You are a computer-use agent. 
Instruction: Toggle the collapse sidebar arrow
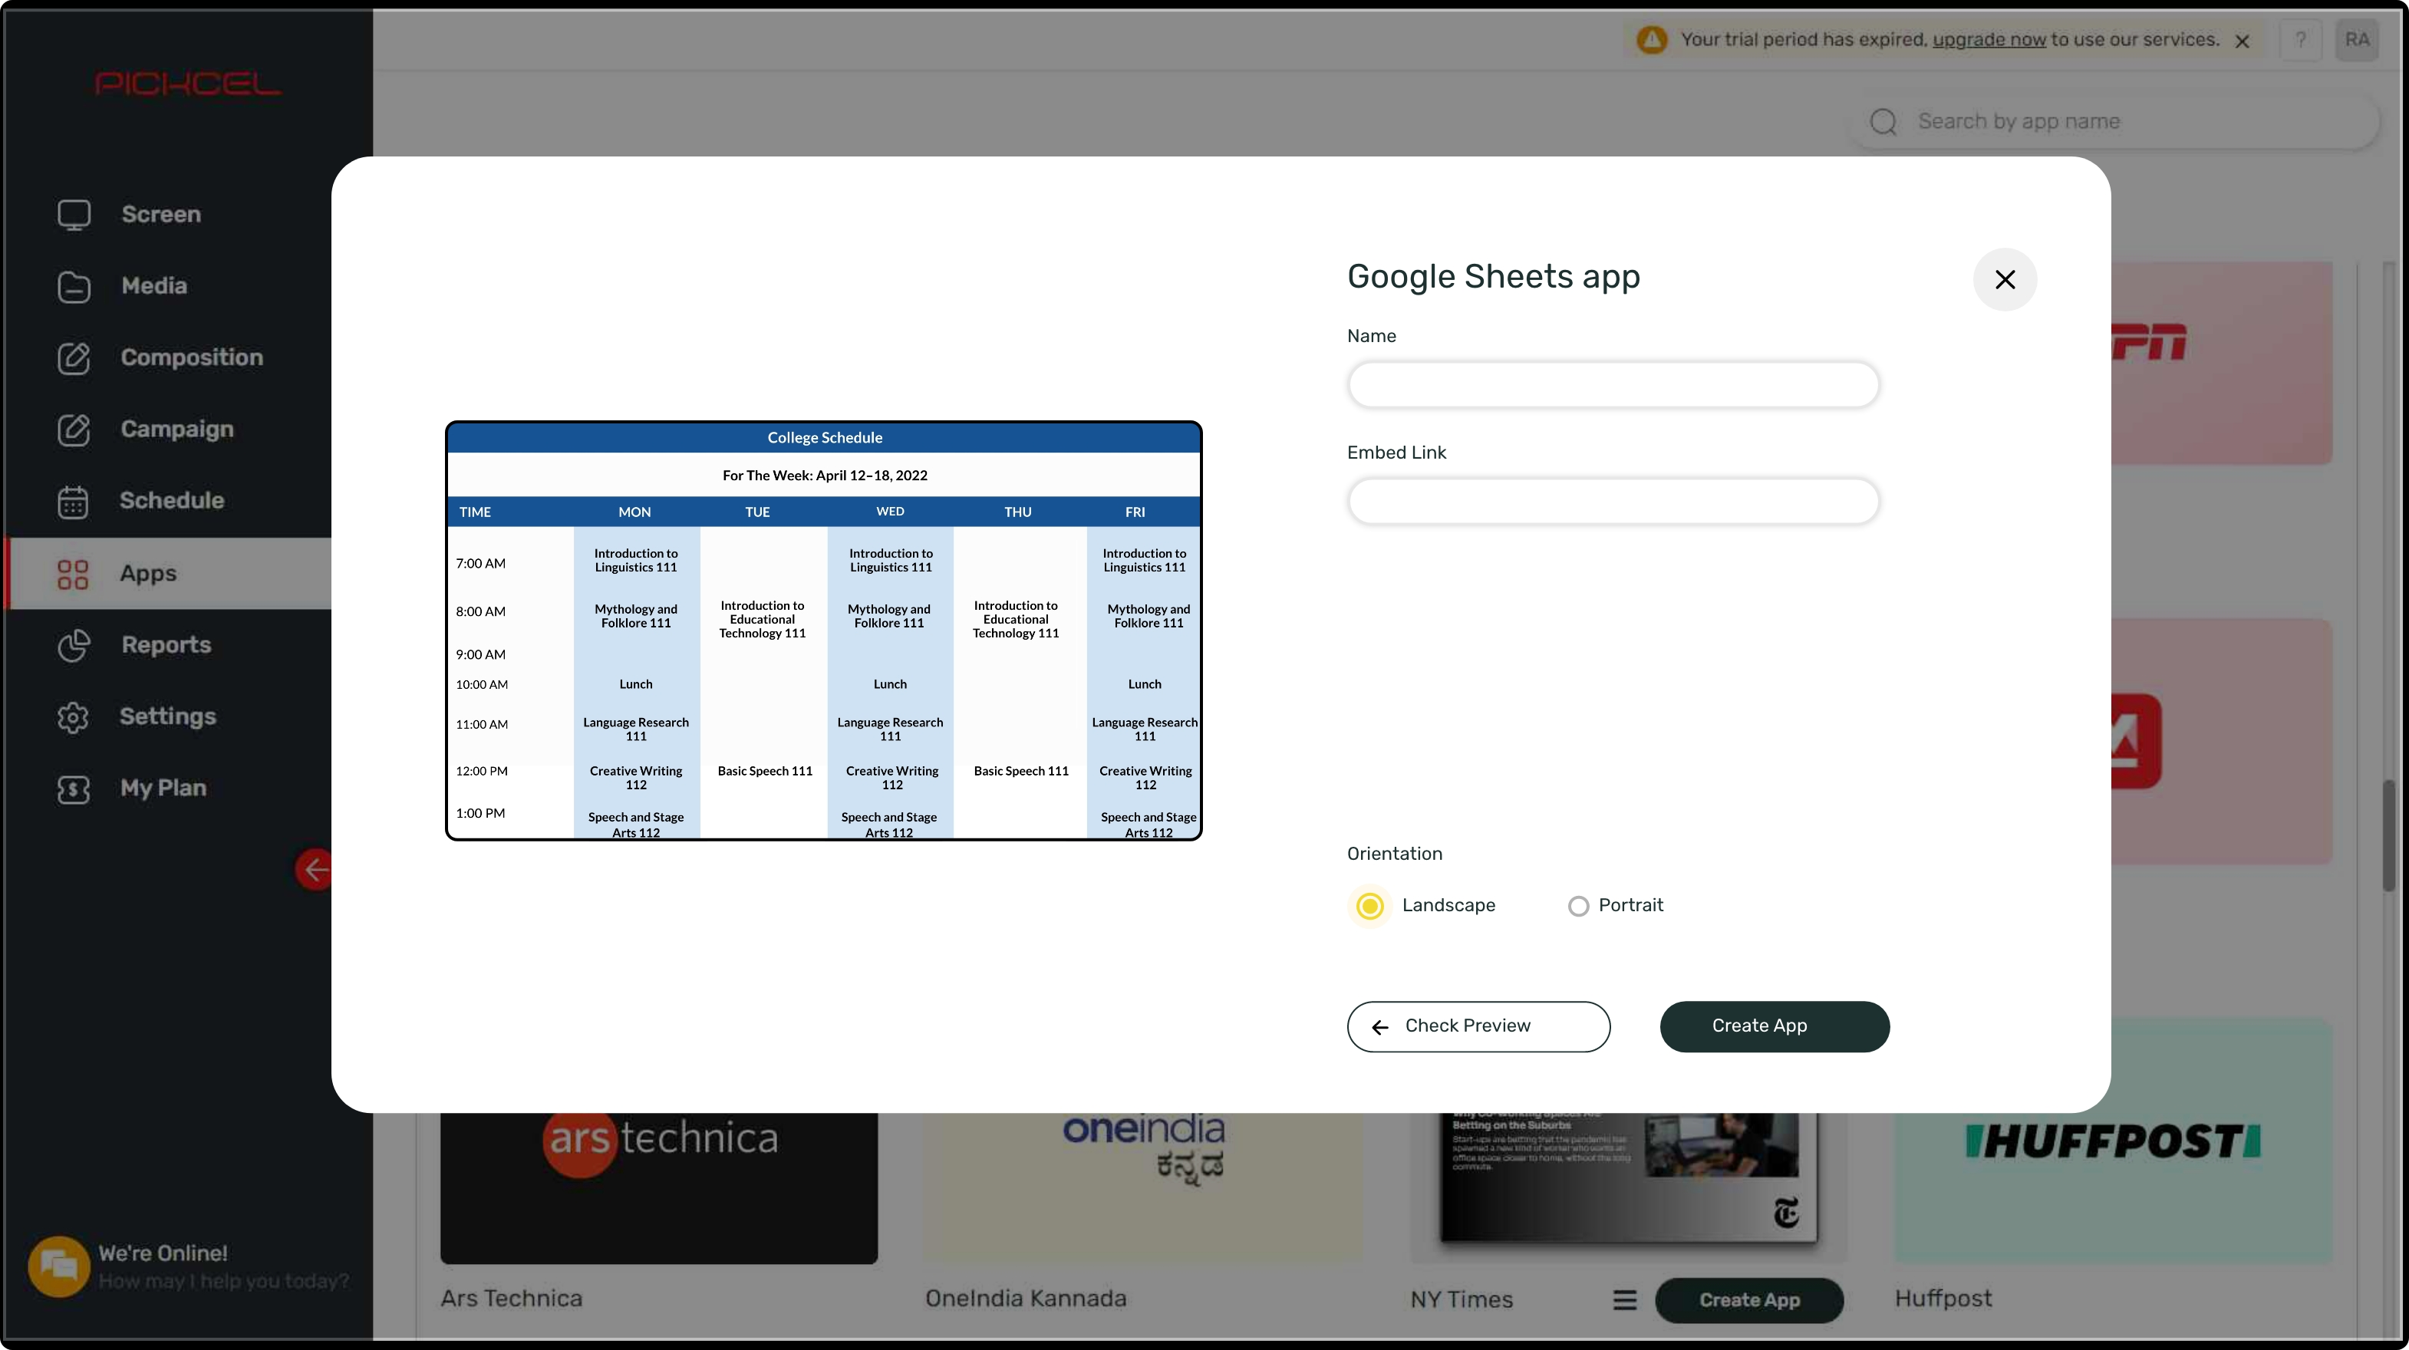point(316,868)
